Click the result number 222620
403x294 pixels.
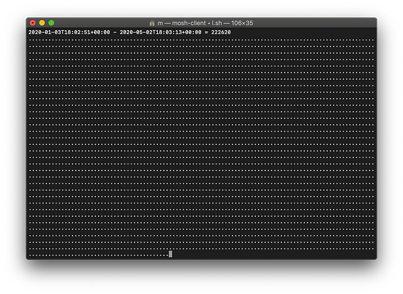point(221,32)
